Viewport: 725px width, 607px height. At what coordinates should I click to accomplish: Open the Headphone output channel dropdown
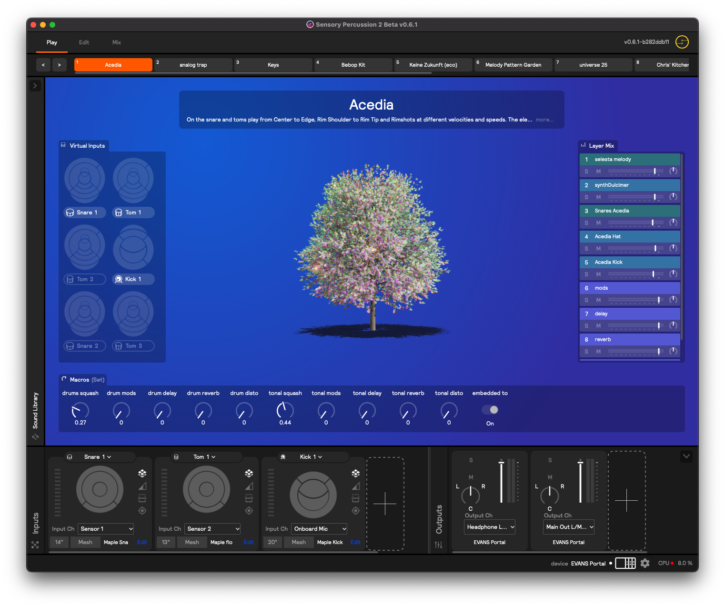490,527
